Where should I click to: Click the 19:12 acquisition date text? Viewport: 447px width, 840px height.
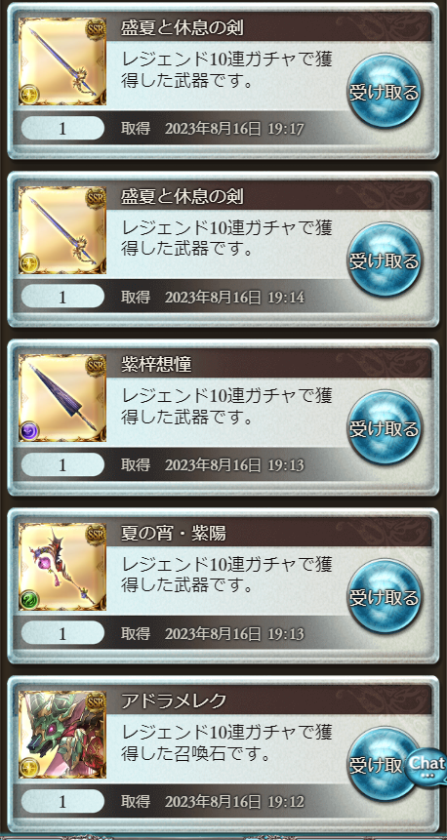click(213, 802)
